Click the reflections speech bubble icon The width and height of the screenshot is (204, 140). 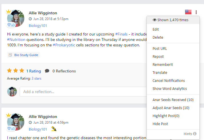pos(47,71)
